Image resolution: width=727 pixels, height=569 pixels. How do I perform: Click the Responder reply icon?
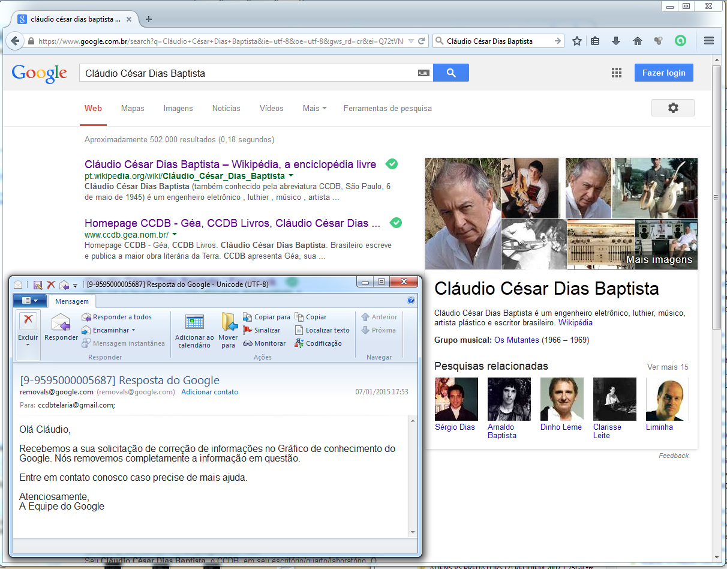pos(61,323)
